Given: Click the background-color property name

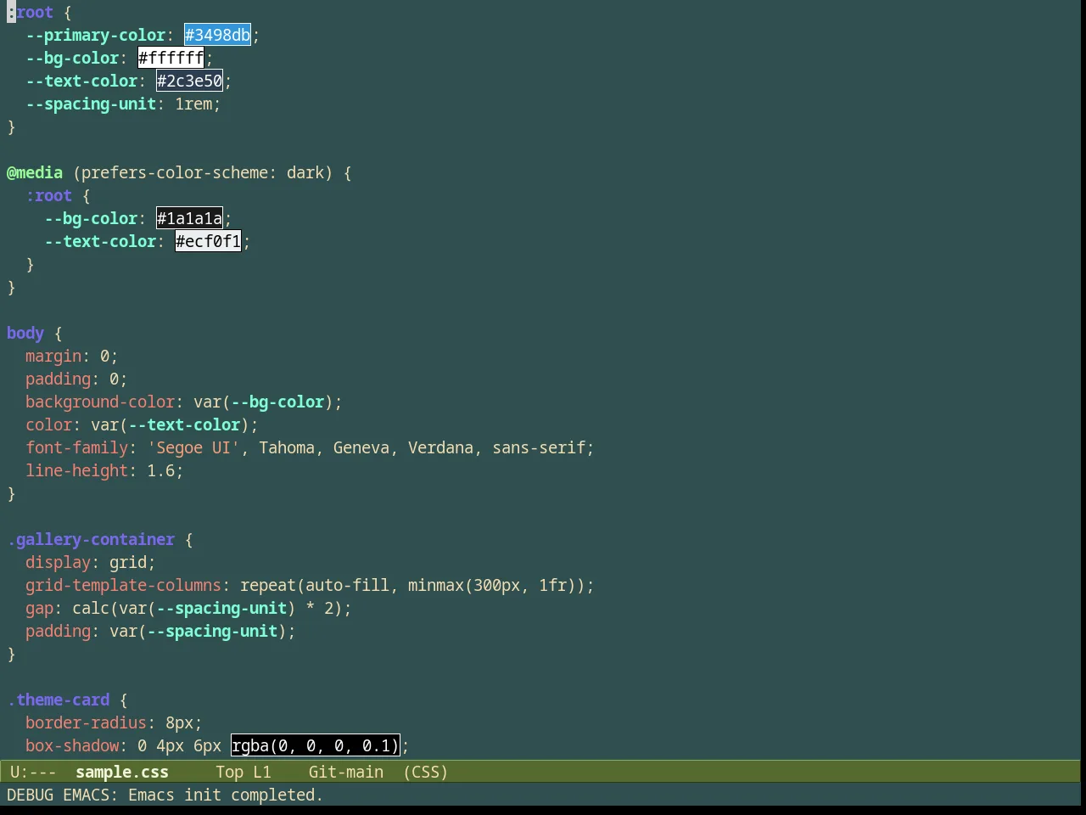Looking at the screenshot, I should click(100, 402).
